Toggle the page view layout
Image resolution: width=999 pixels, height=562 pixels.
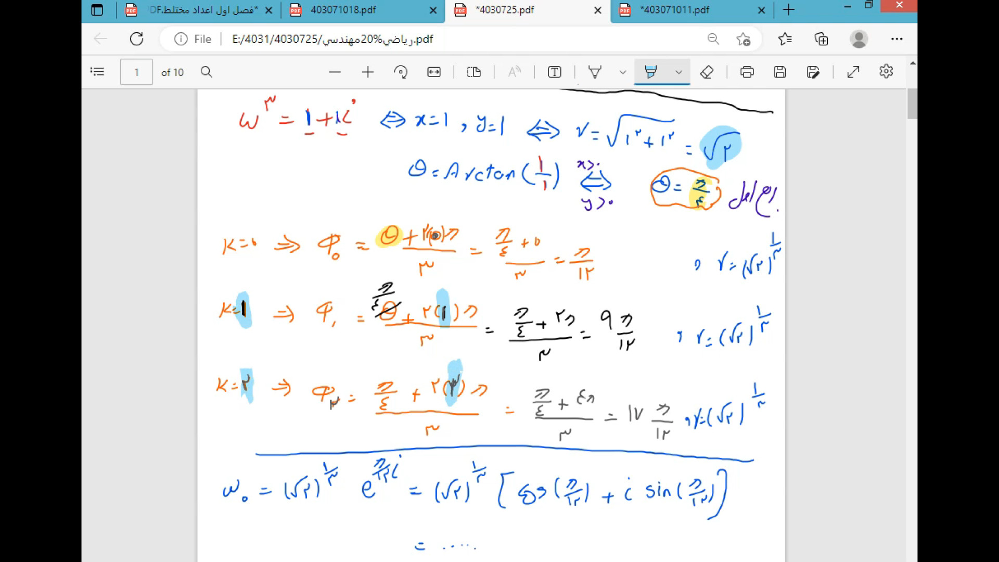click(474, 72)
